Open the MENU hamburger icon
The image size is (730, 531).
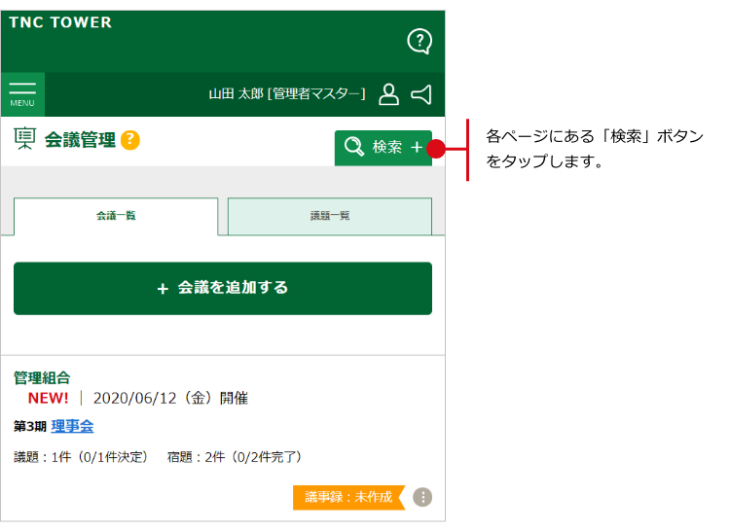[22, 94]
